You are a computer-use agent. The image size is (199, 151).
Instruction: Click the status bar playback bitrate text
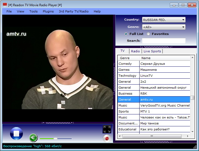click(x=32, y=146)
